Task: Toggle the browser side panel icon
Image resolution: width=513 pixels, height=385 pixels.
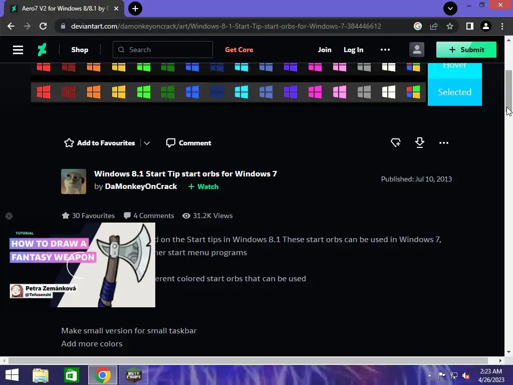Action: click(470, 26)
